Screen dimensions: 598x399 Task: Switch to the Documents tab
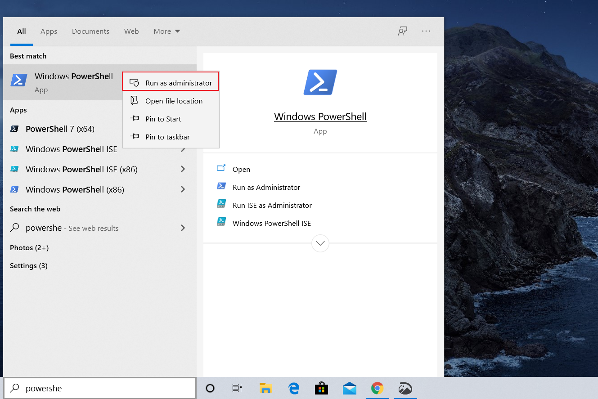click(90, 31)
